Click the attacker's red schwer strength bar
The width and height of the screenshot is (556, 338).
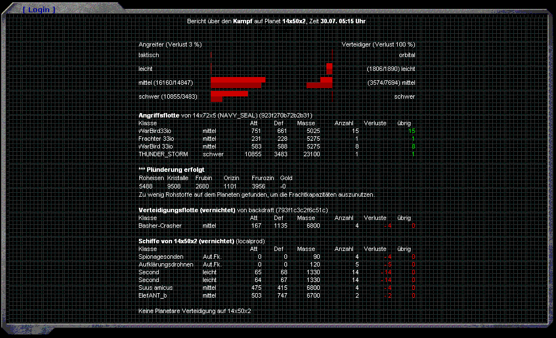pos(228,96)
